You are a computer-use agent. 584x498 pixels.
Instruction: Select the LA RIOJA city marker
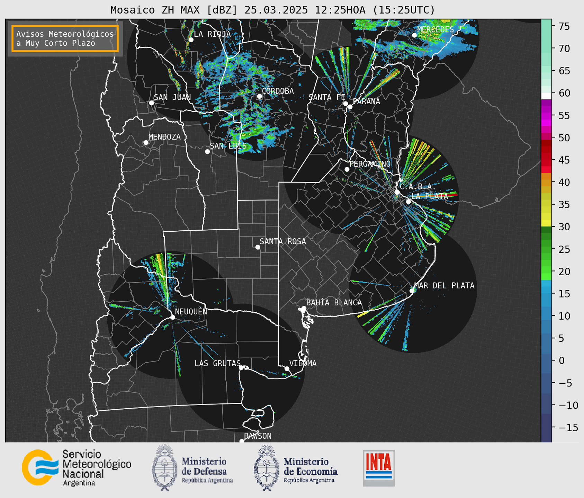(191, 40)
